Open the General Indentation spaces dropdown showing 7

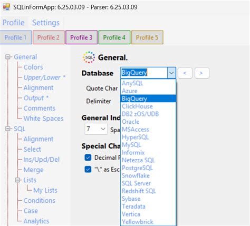(x=96, y=129)
